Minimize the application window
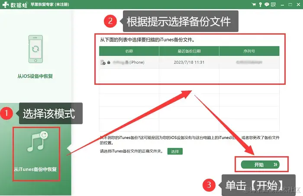This screenshot has width=303, height=196. pyautogui.click(x=282, y=5)
